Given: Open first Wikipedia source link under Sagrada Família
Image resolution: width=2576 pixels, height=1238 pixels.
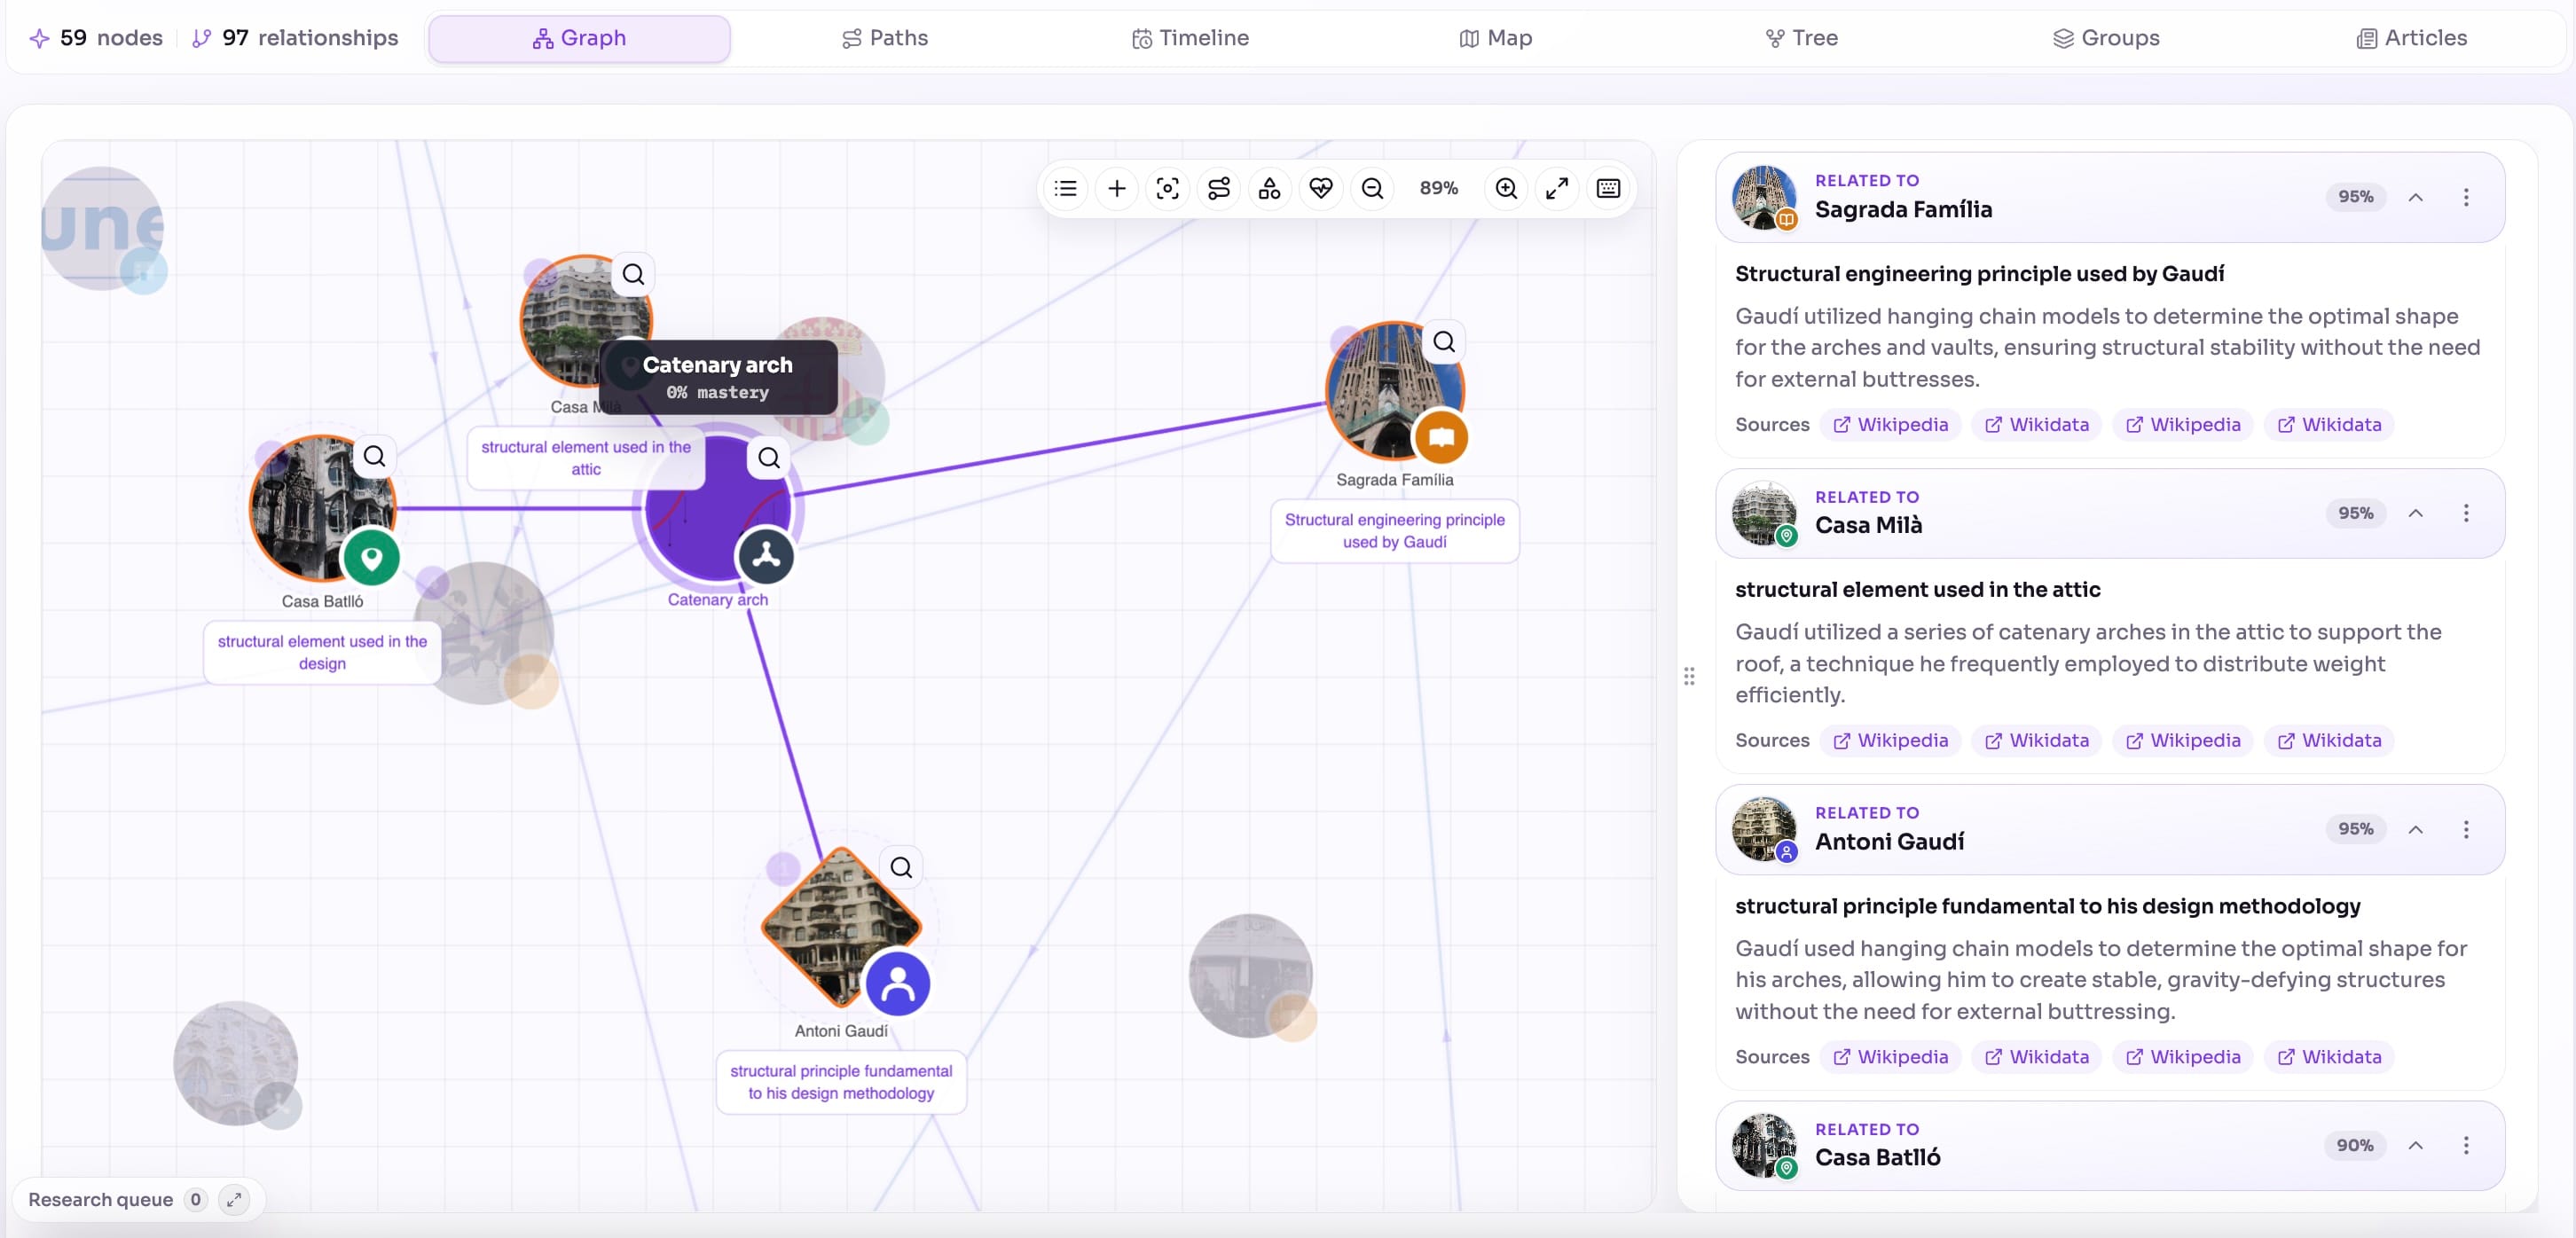Looking at the screenshot, I should [x=1891, y=425].
